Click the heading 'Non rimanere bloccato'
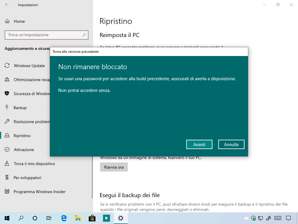 pos(93,67)
